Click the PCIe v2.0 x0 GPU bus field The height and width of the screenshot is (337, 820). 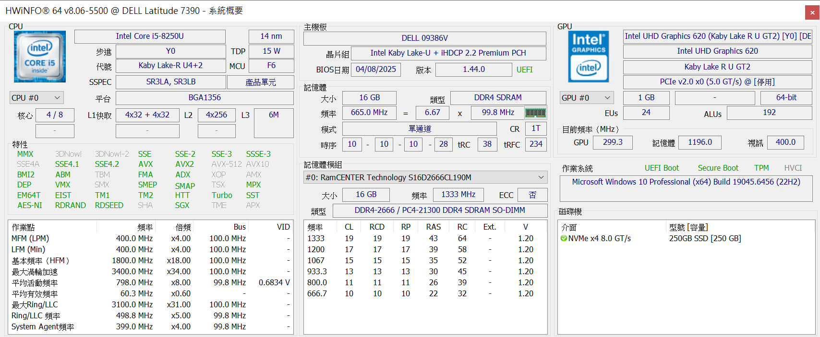click(x=717, y=82)
